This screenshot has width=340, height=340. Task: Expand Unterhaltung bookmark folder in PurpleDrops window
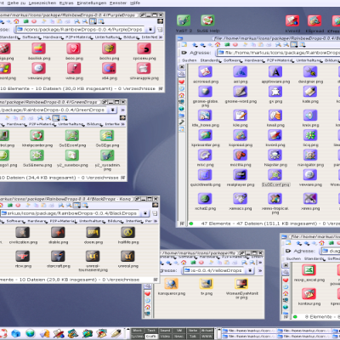(x=108, y=37)
